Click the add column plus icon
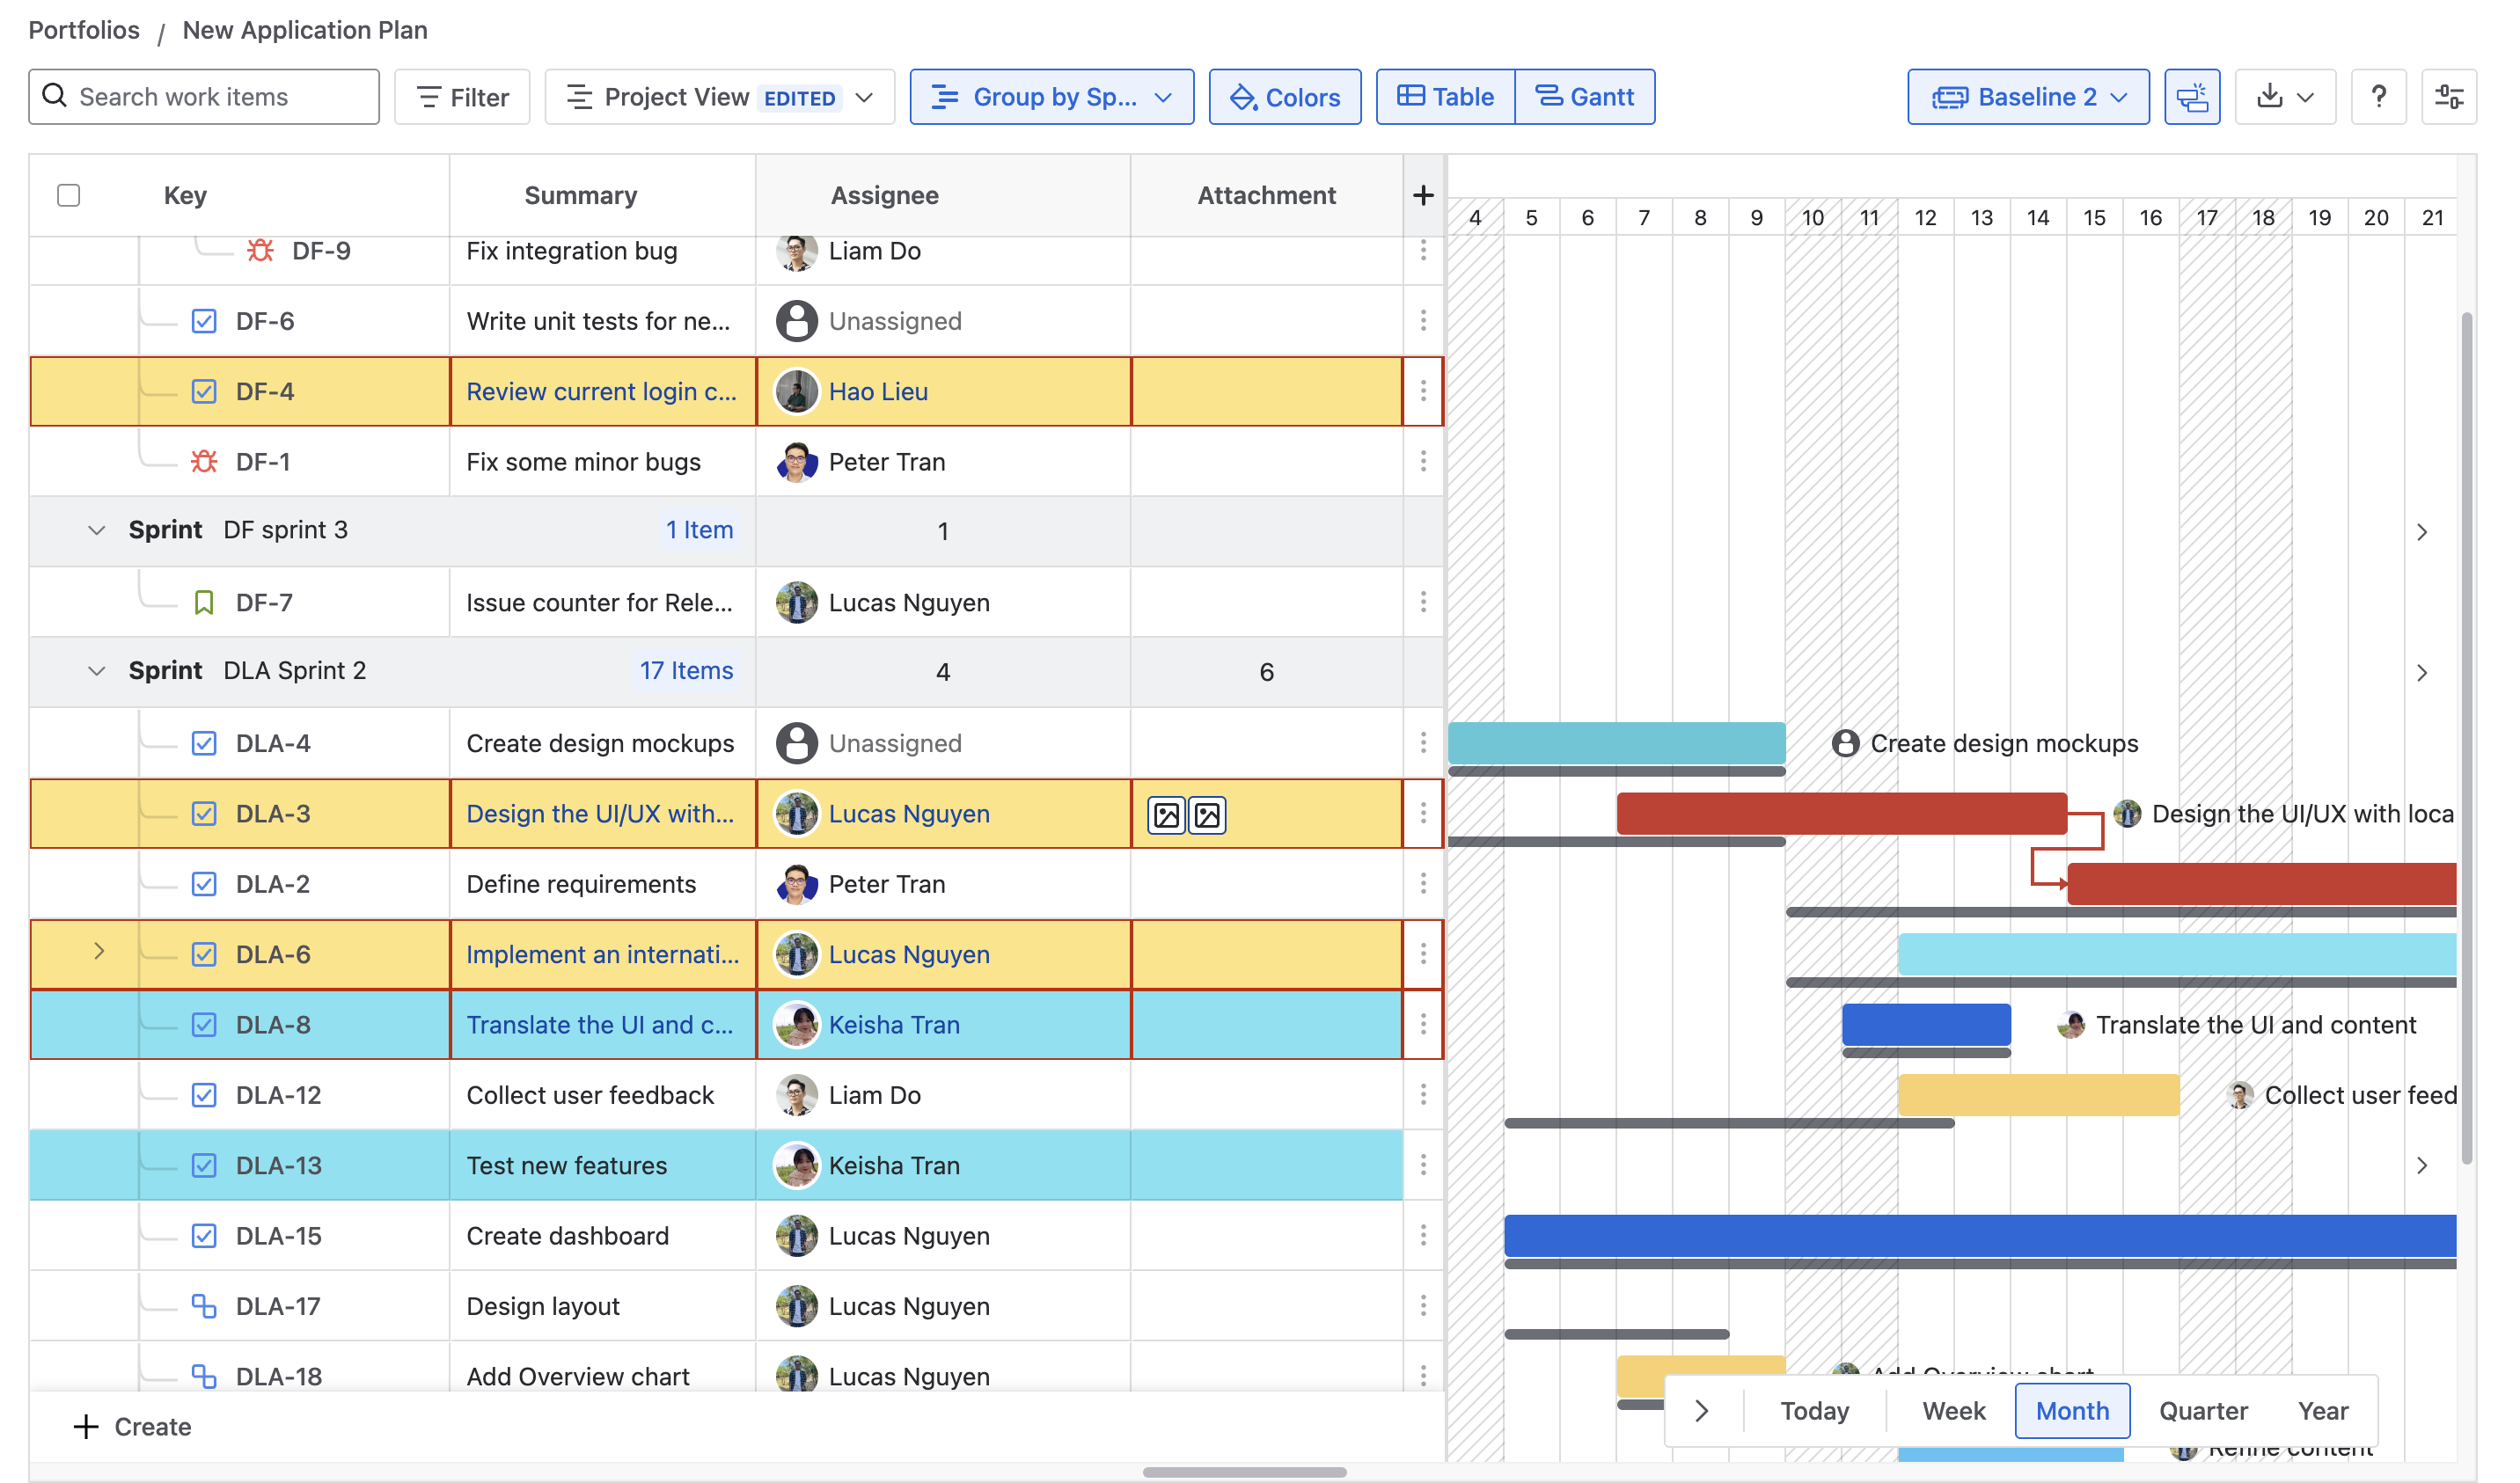 coord(1423,195)
